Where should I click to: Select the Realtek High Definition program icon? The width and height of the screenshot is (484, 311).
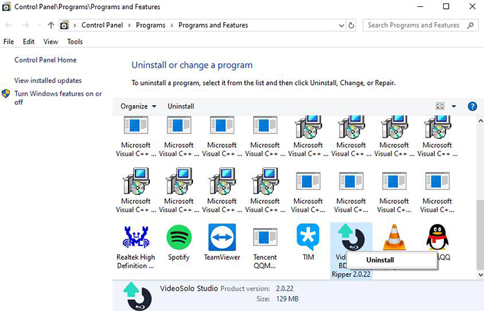pyautogui.click(x=136, y=237)
